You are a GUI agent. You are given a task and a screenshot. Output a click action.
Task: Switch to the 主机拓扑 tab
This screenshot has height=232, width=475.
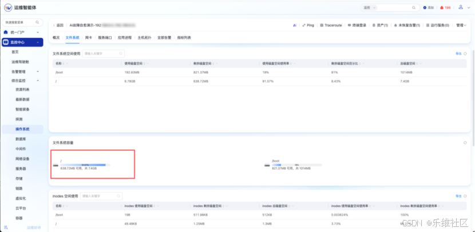[x=144, y=38]
